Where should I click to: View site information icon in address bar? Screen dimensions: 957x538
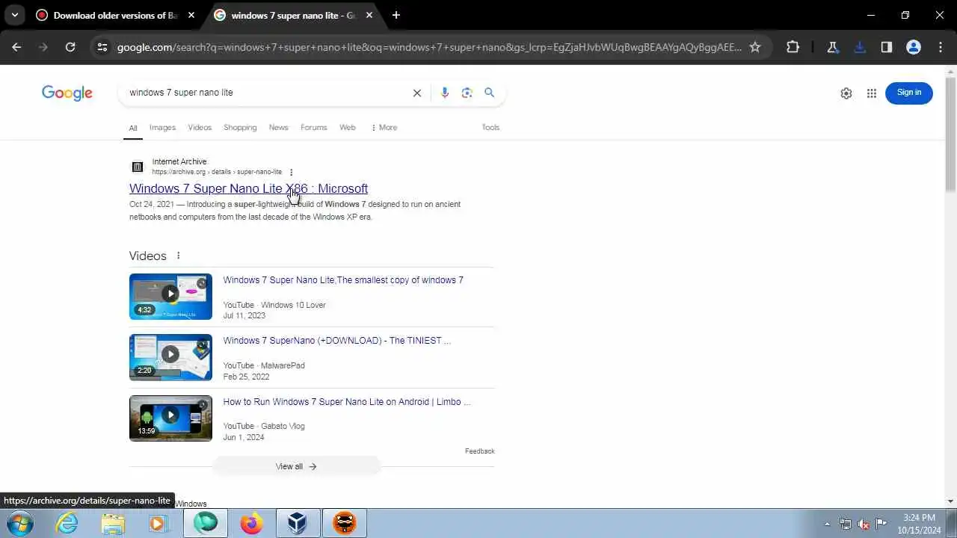click(102, 47)
